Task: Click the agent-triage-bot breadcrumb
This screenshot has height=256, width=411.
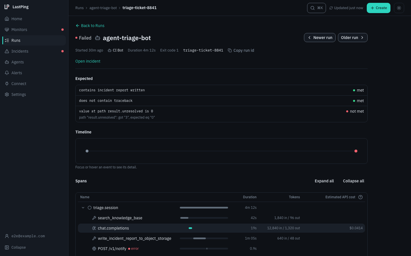Action: 103,8
